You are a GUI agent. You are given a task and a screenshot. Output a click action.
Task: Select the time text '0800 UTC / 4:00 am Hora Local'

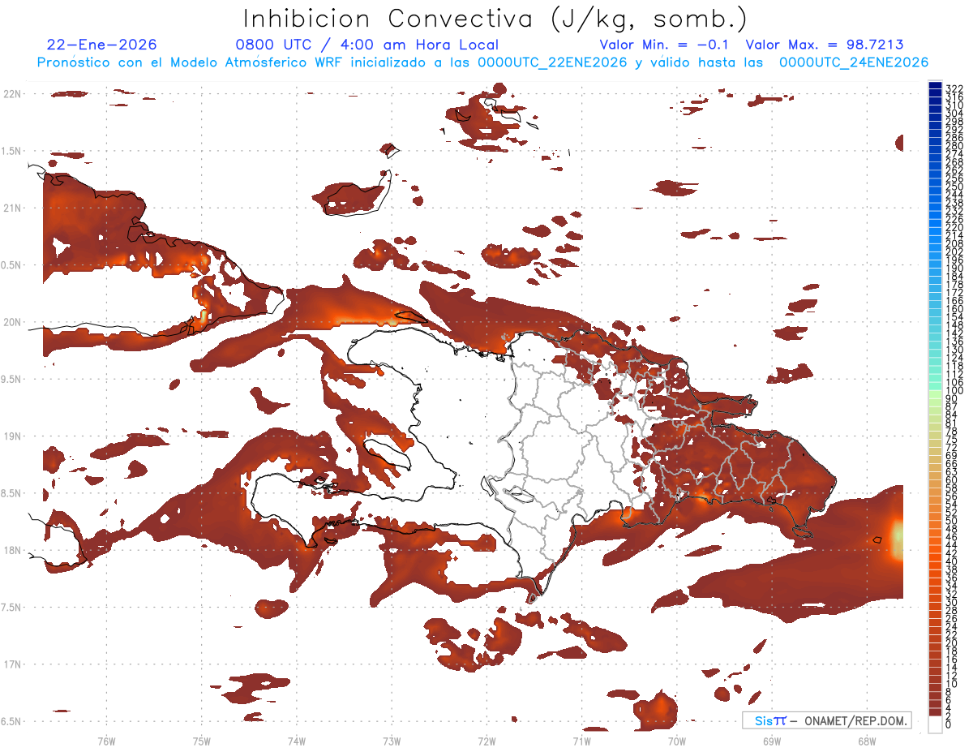pos(366,45)
